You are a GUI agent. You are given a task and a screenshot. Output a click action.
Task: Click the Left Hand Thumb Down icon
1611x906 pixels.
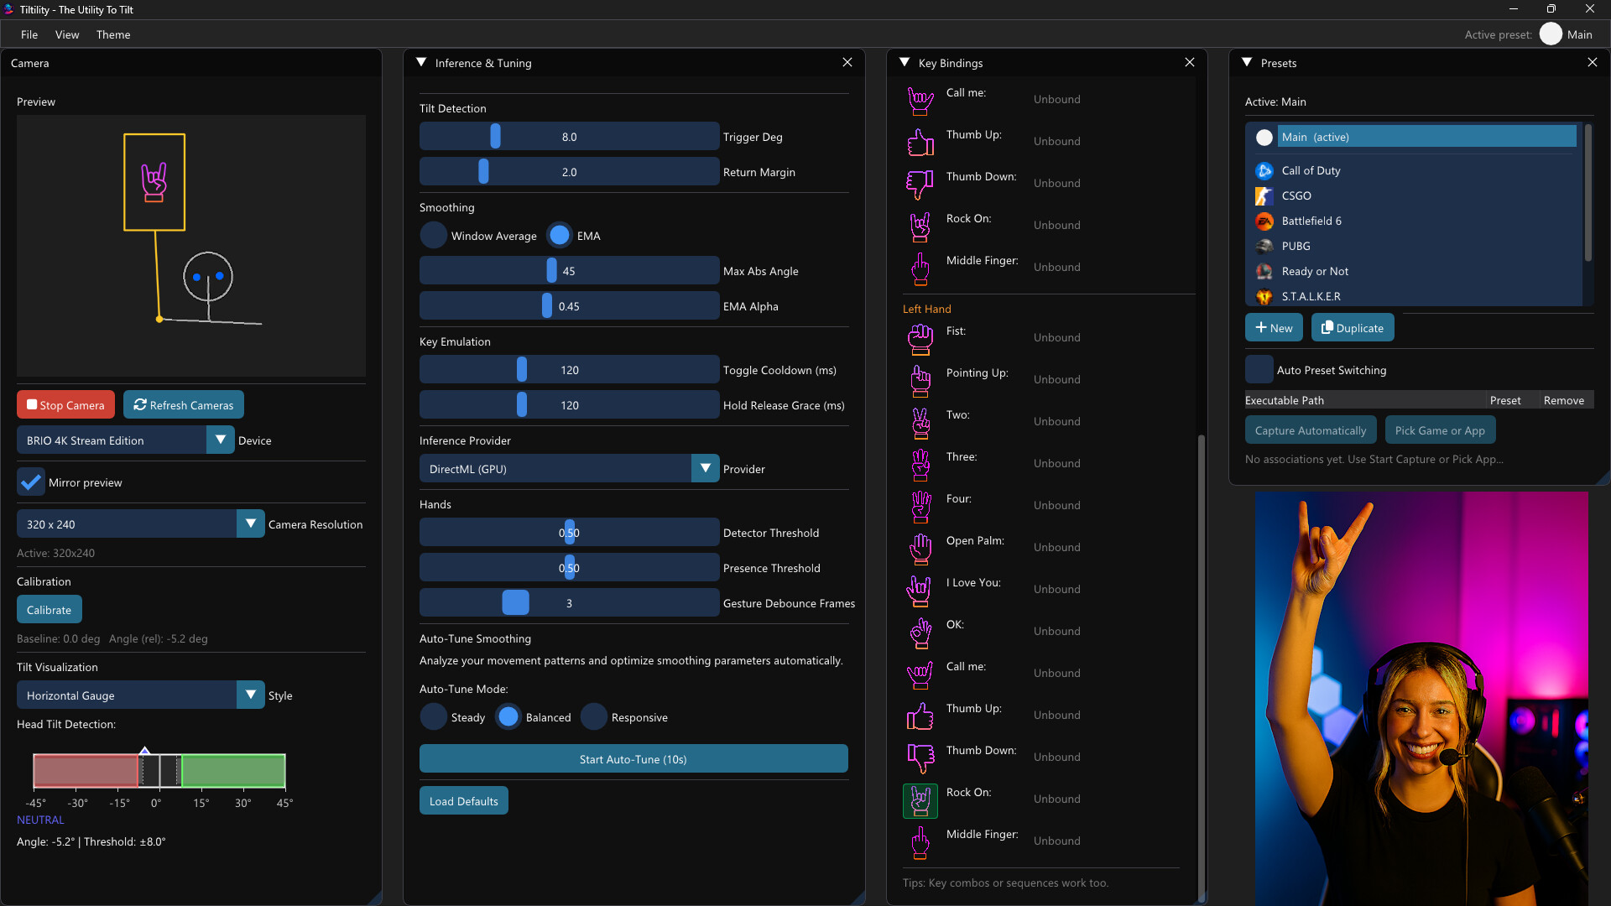coord(920,758)
